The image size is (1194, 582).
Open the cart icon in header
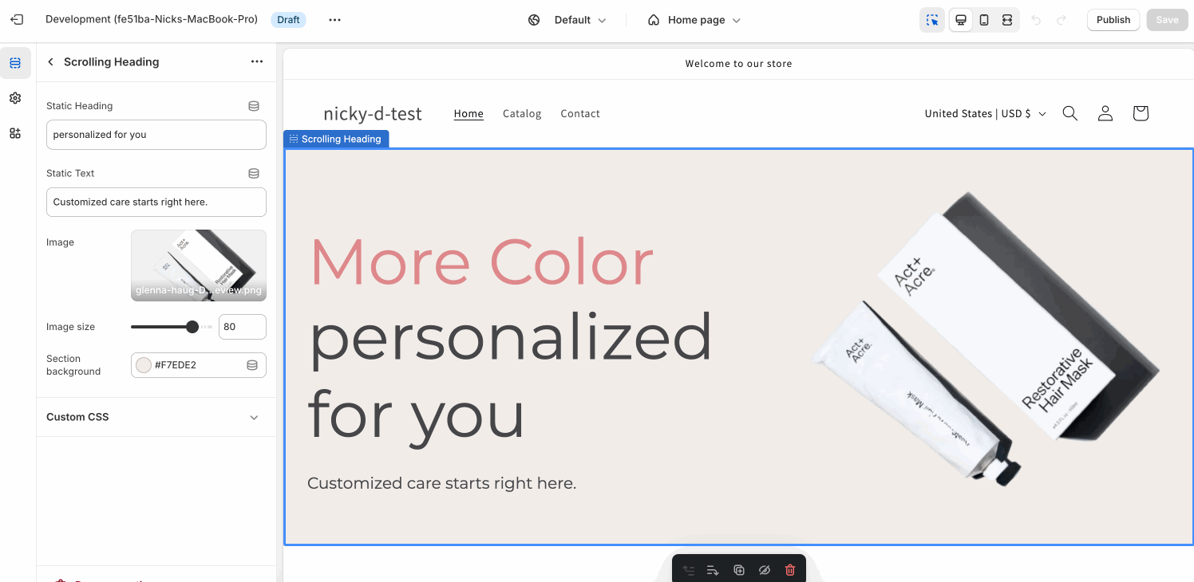(1140, 113)
